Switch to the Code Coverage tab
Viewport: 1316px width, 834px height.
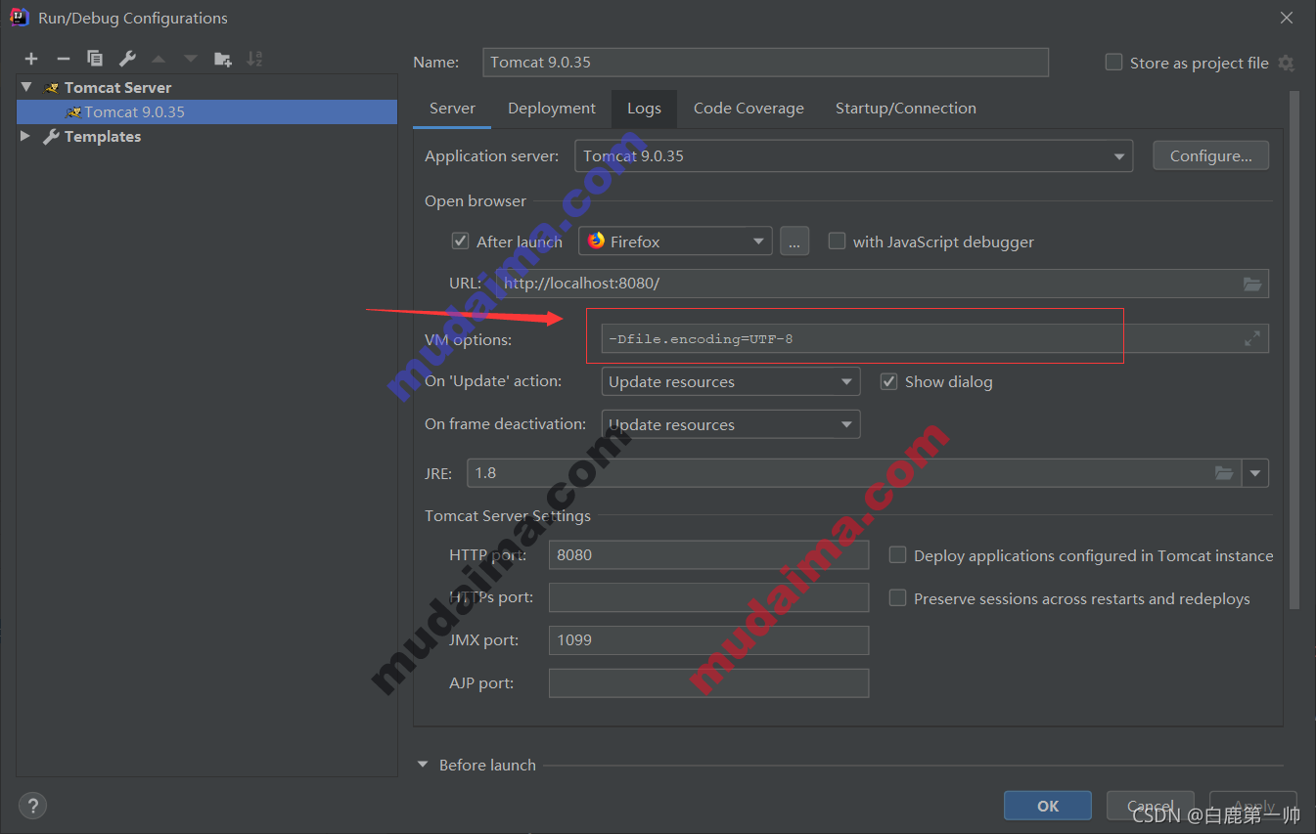click(749, 109)
